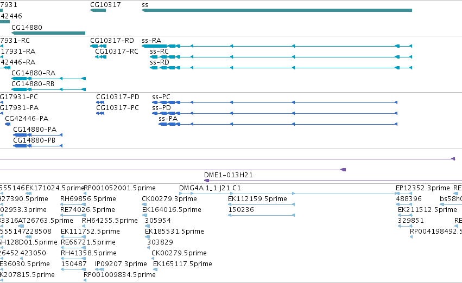Select the ss gene span bar
This screenshot has height=283, width=462.
point(277,10)
